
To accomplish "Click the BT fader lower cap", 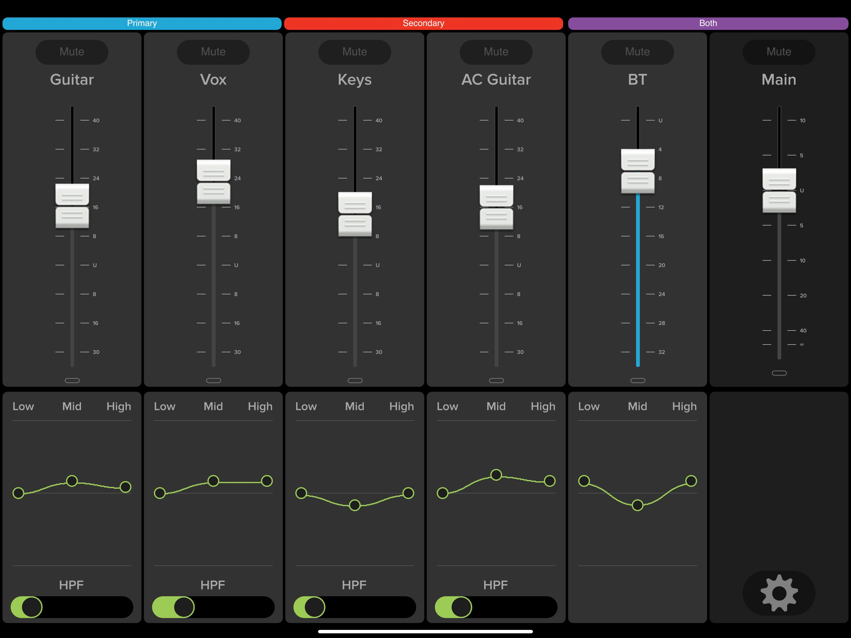I will [x=638, y=183].
